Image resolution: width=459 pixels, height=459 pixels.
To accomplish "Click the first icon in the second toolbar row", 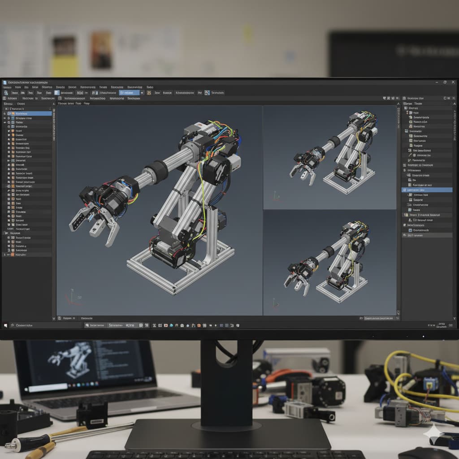I will click(x=4, y=98).
